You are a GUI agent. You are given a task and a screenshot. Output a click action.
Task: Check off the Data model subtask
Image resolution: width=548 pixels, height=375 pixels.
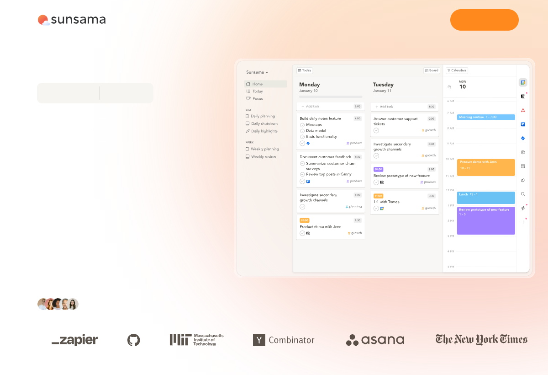302,131
